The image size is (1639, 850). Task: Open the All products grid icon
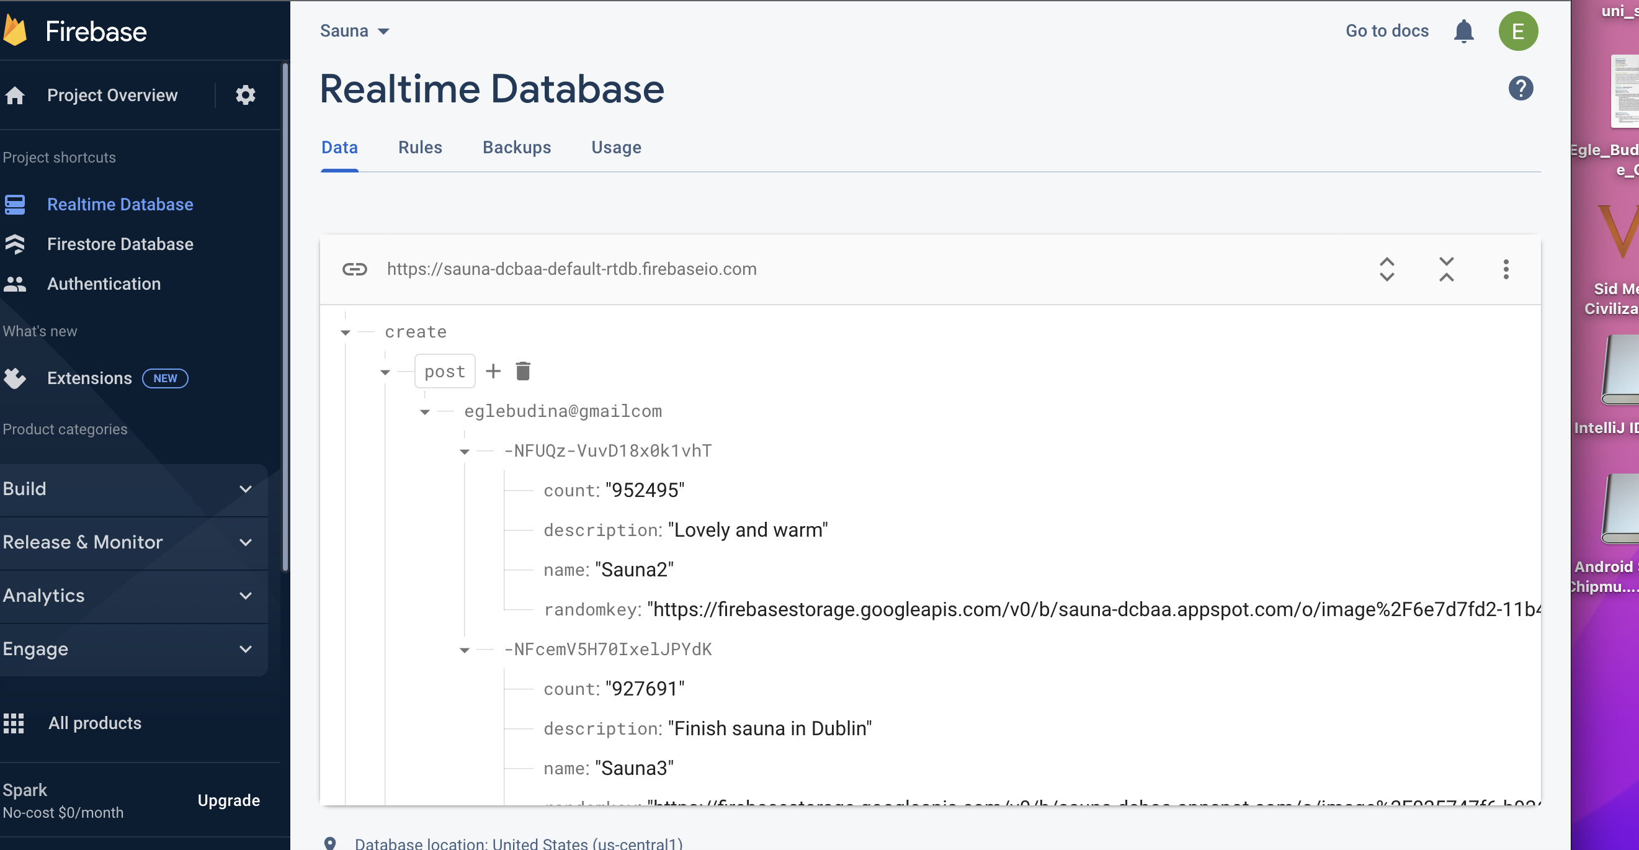pyautogui.click(x=14, y=723)
